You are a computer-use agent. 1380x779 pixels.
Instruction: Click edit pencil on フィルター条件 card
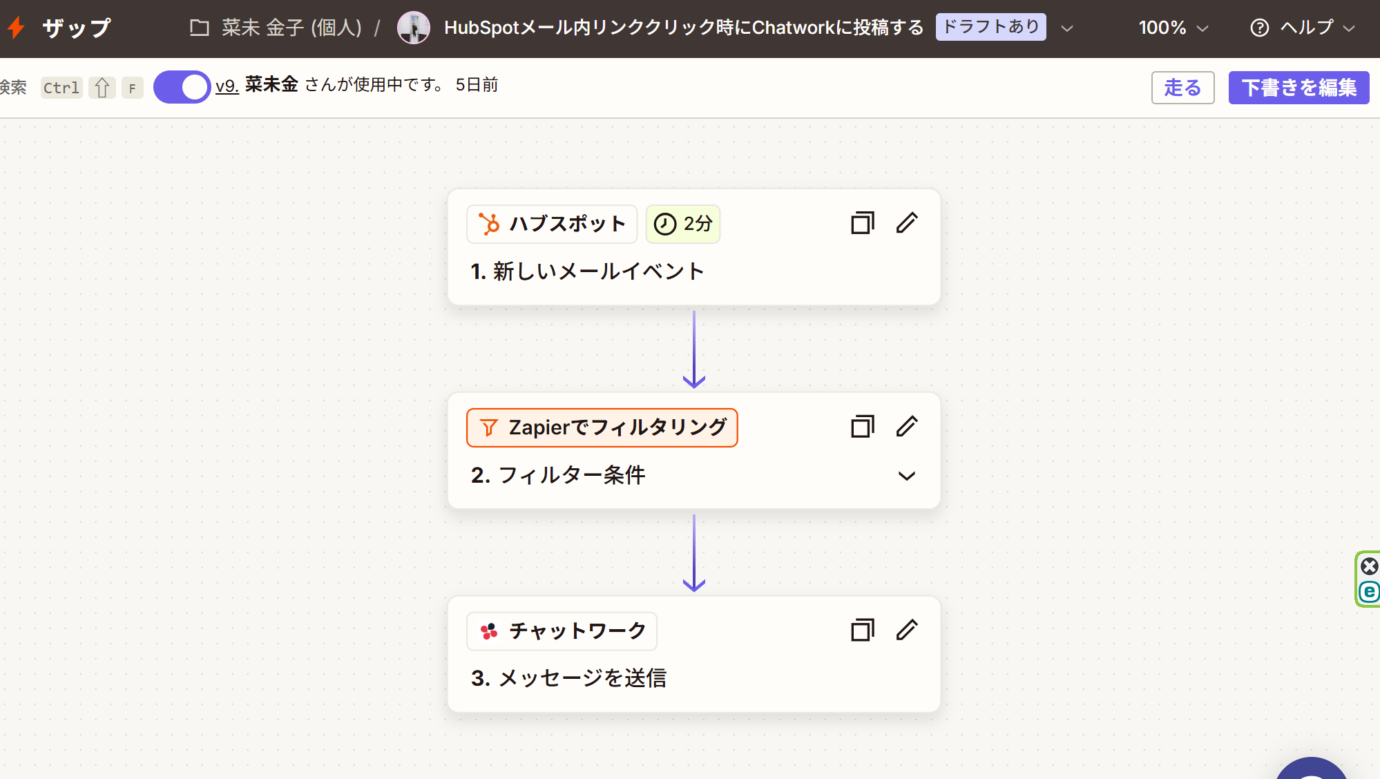[907, 427]
